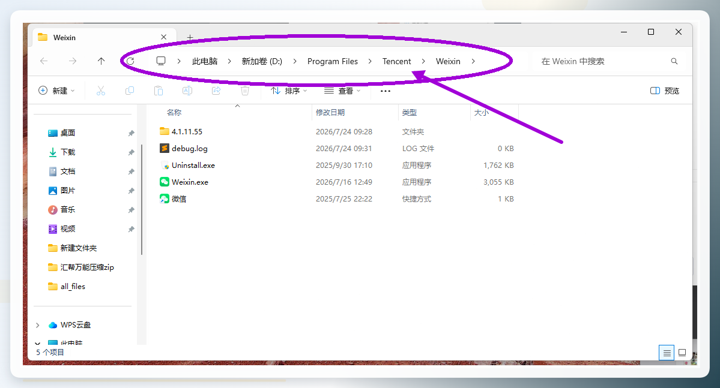Expand chevron after 此电脑 in address bar
Viewport: 720px width, 388px height.
click(x=229, y=61)
